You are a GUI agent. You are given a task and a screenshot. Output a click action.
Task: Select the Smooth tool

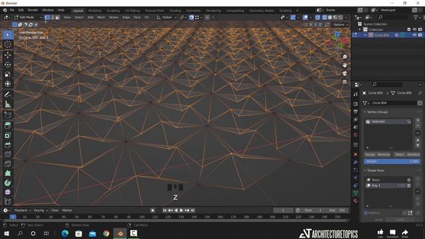(7, 192)
